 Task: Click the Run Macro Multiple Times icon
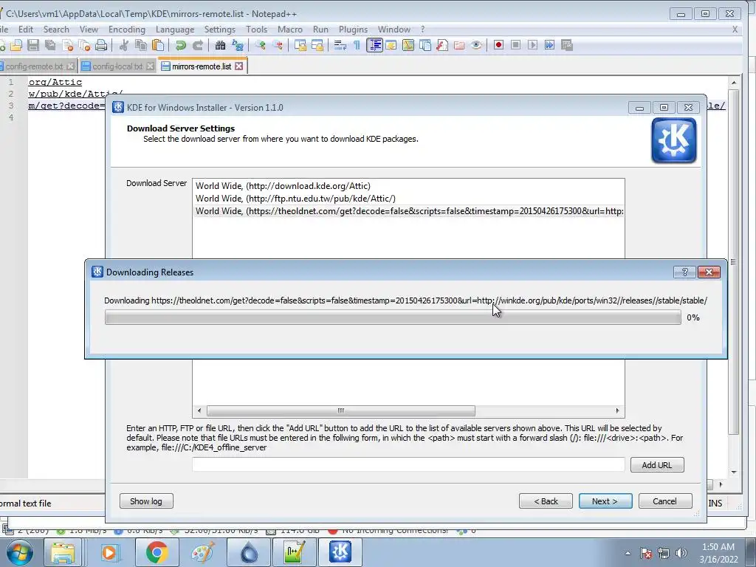point(549,45)
